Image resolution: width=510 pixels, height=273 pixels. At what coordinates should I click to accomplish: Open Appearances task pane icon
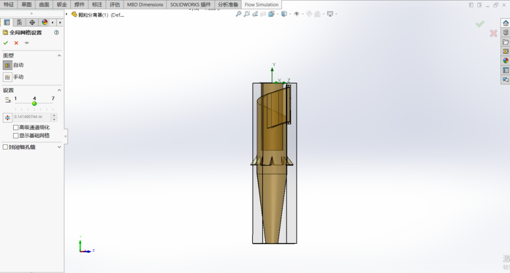click(505, 61)
